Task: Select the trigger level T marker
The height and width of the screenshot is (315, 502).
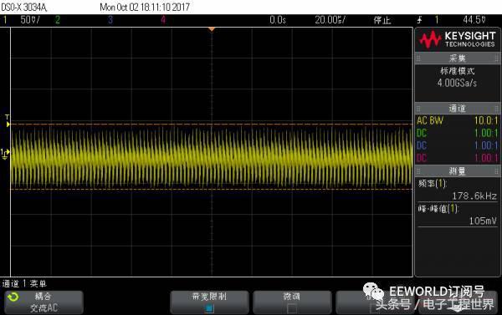Action: pyautogui.click(x=8, y=121)
